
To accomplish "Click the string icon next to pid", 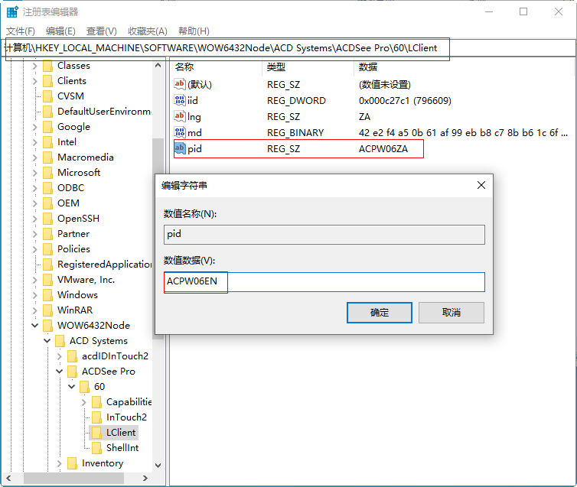I will 180,148.
